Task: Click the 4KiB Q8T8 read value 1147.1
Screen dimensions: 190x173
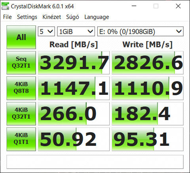Action: coord(74,88)
